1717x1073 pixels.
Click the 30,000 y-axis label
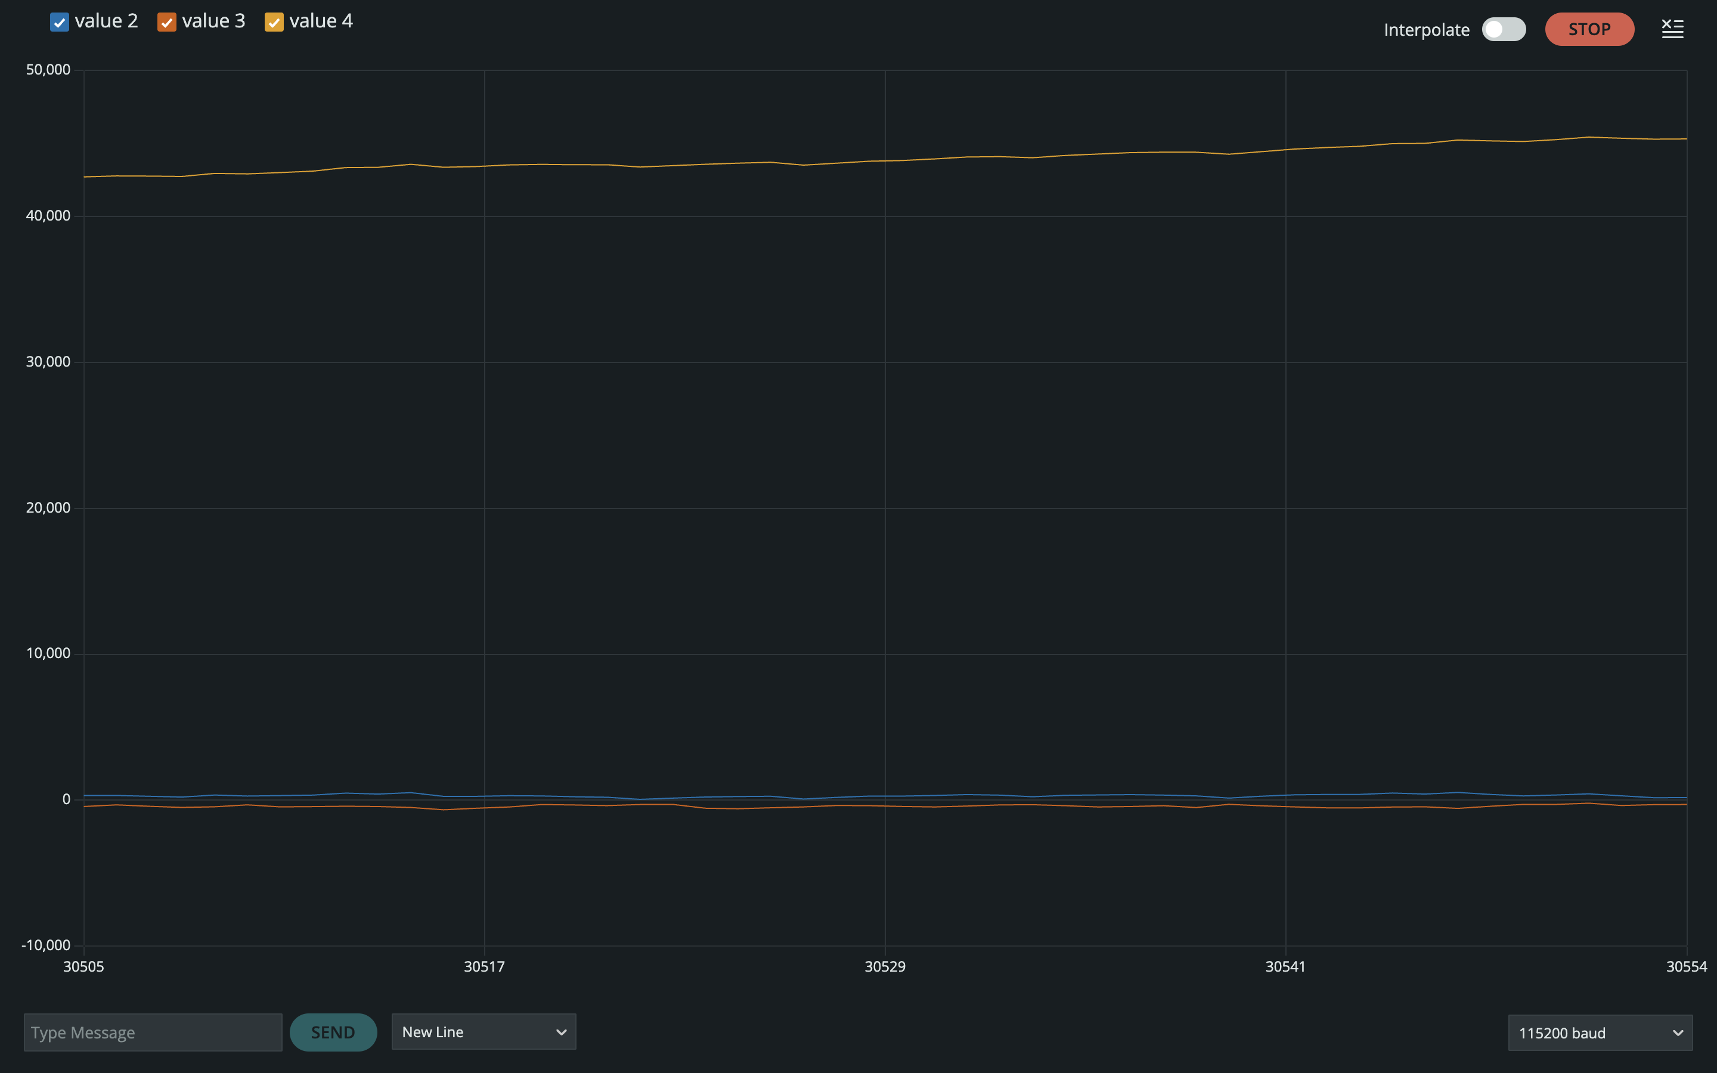tap(48, 362)
